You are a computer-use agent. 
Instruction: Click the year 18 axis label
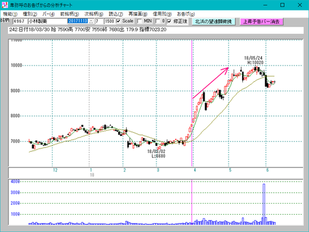point(92,175)
